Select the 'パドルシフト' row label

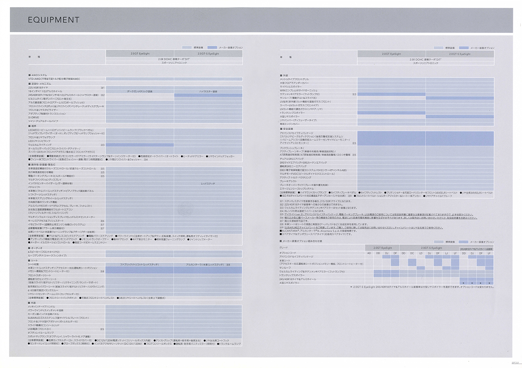34,187
